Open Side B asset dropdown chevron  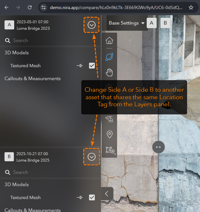pyautogui.click(x=92, y=157)
